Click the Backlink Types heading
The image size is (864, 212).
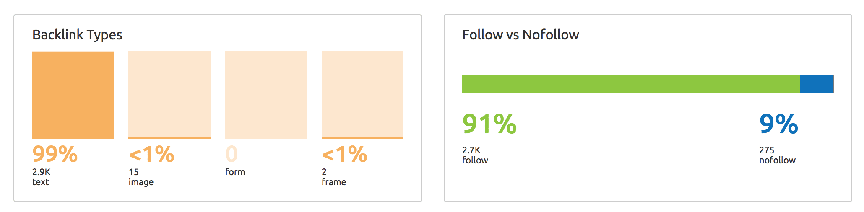[x=77, y=35]
